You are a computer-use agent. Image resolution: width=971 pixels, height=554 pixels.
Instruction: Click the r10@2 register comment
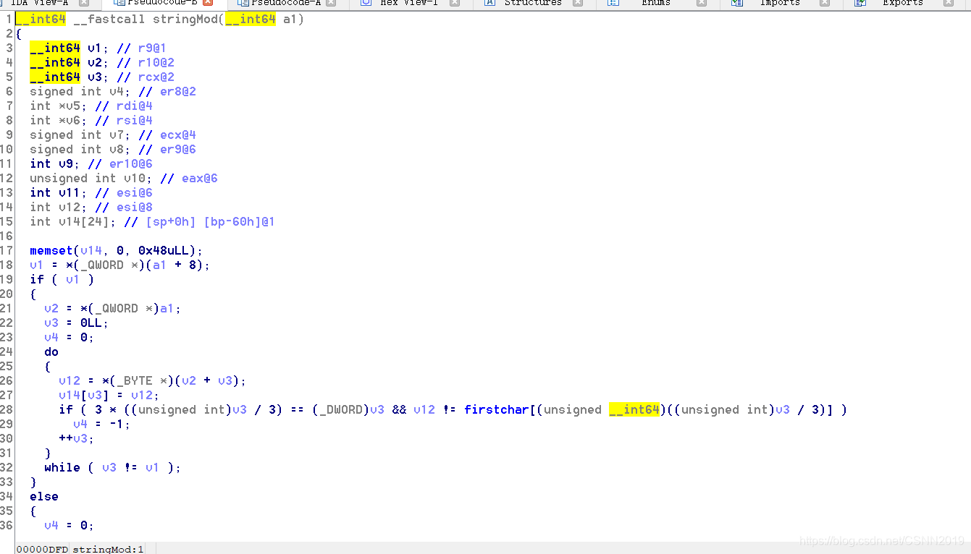pos(156,62)
